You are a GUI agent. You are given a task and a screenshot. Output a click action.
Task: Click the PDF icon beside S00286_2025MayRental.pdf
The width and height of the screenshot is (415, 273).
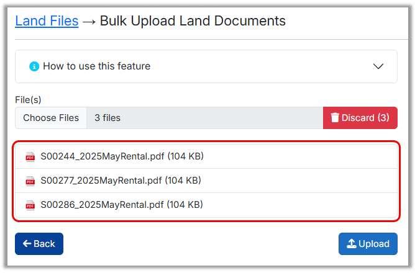(x=30, y=205)
